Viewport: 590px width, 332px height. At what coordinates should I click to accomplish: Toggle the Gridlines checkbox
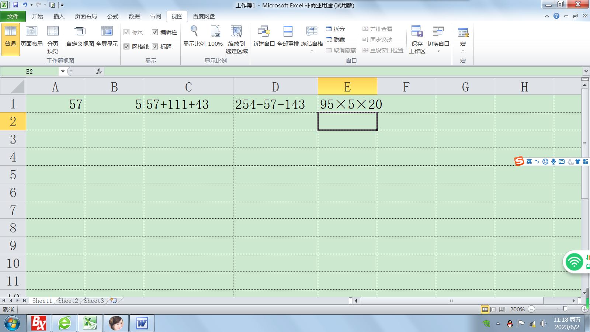126,46
